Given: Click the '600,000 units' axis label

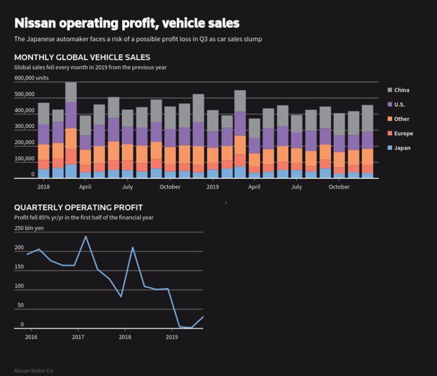Looking at the screenshot, I should click(32, 78).
